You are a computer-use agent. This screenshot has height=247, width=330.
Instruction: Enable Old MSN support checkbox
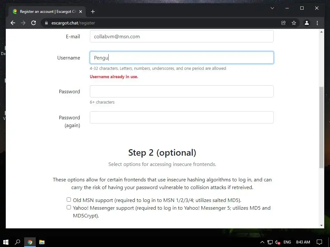pyautogui.click(x=69, y=199)
